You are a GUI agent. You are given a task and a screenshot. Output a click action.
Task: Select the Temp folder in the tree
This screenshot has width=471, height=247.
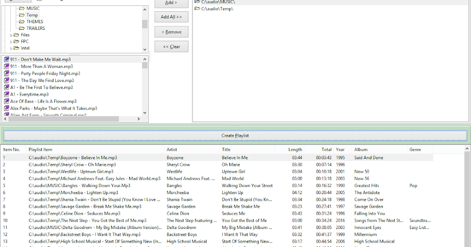pyautogui.click(x=32, y=15)
